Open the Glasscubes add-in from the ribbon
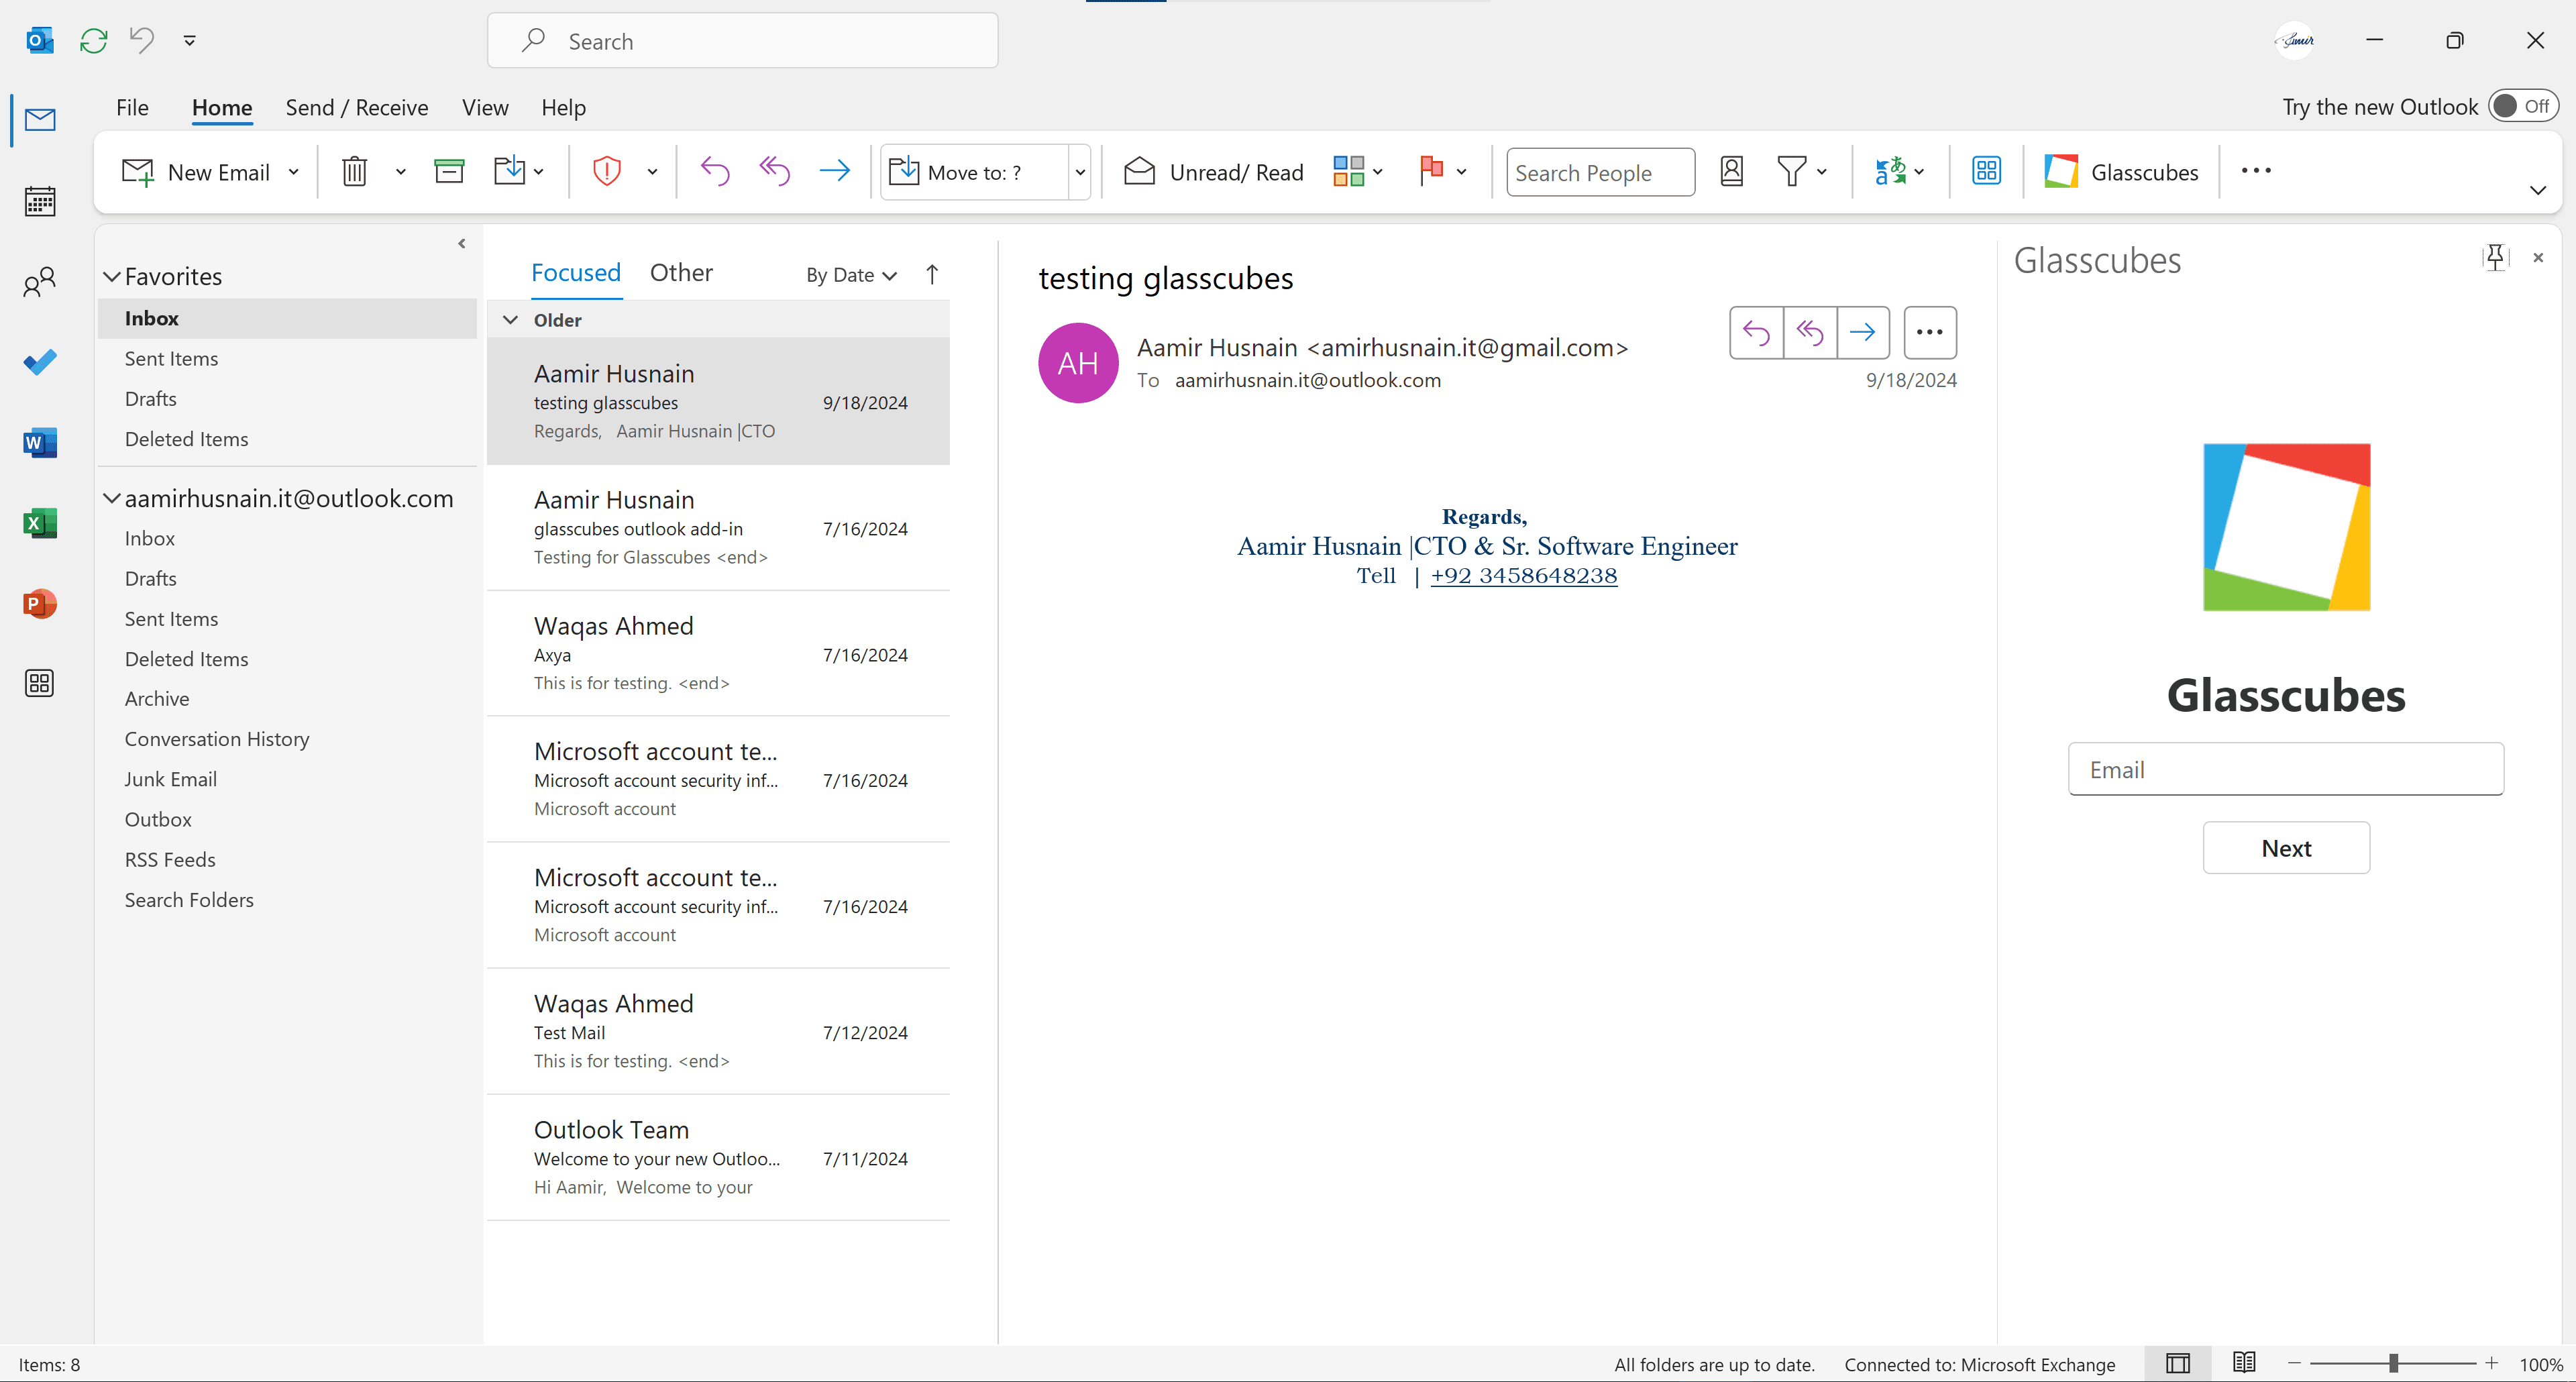2576x1382 pixels. pyautogui.click(x=2121, y=171)
